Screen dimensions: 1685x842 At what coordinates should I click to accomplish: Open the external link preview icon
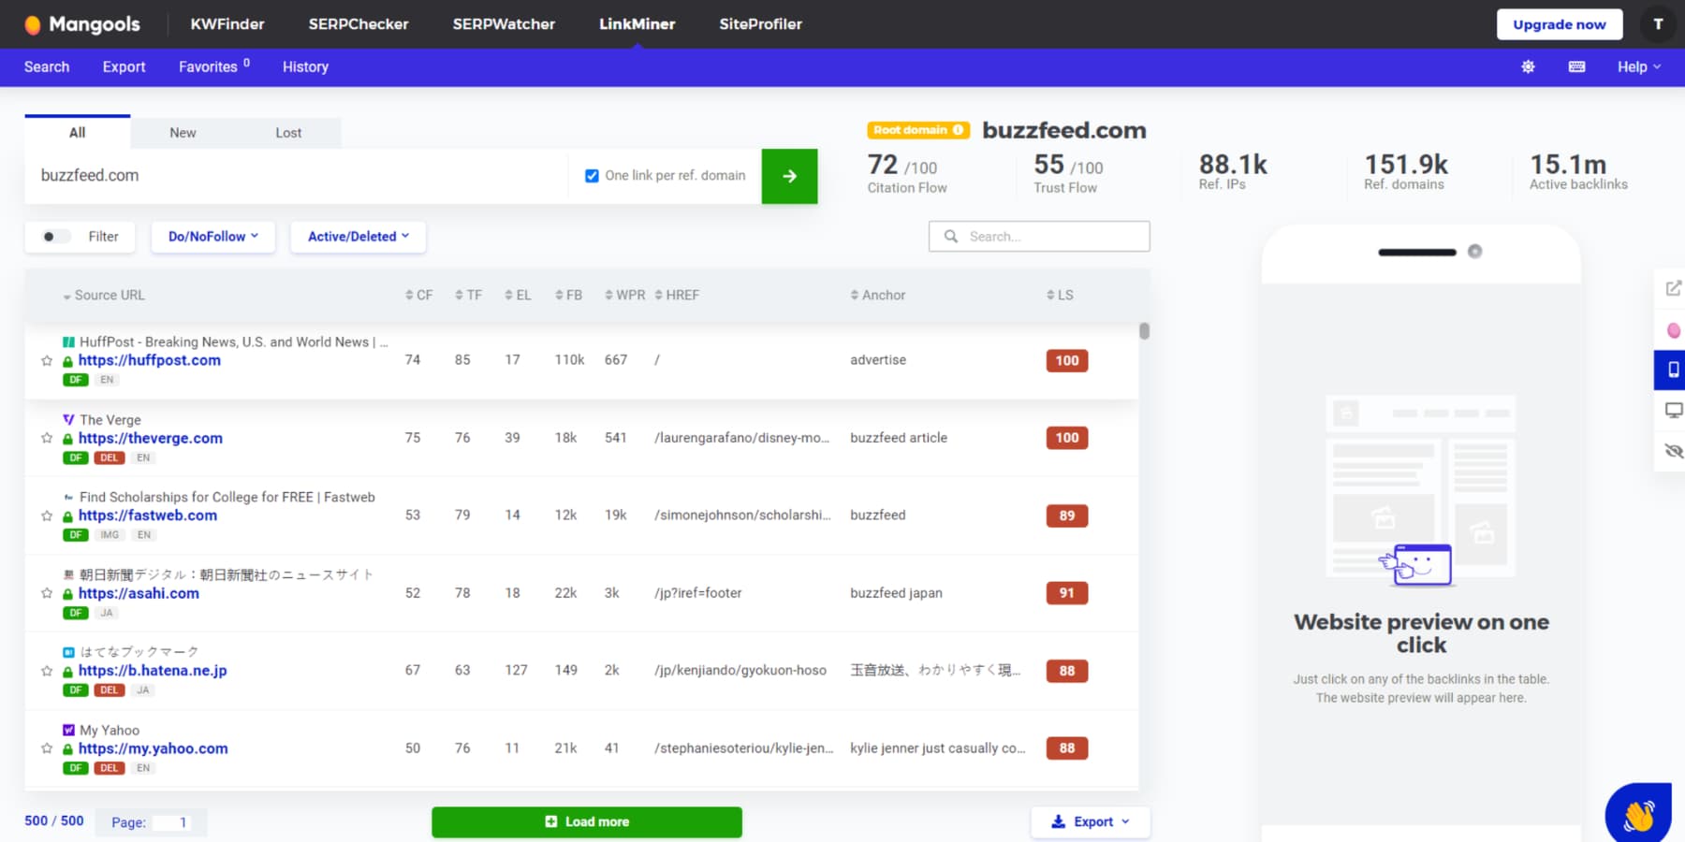(1673, 288)
